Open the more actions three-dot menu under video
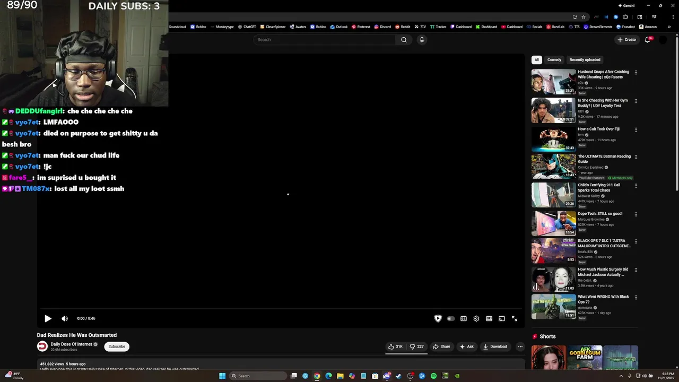679x382 pixels. (520, 346)
